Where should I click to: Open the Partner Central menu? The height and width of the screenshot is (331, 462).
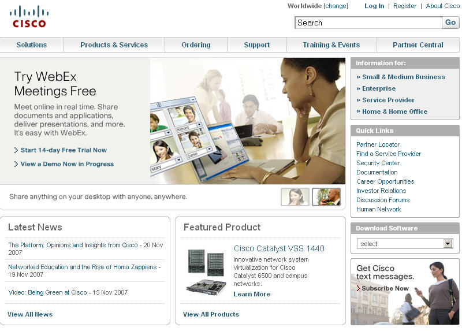[x=418, y=45]
